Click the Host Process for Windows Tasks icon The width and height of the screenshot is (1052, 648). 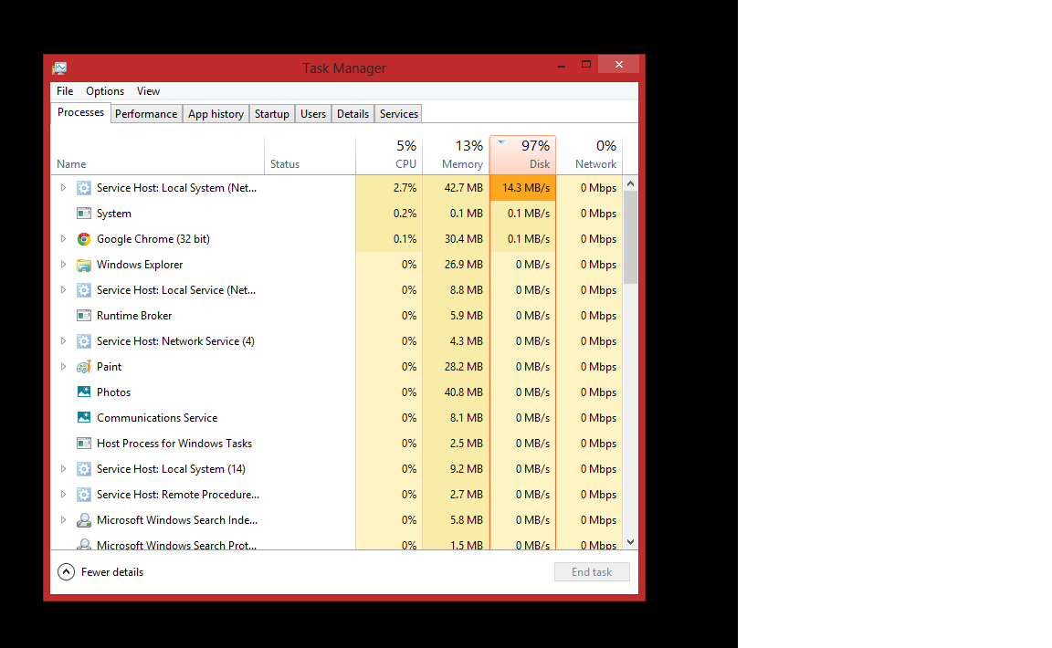pos(84,444)
